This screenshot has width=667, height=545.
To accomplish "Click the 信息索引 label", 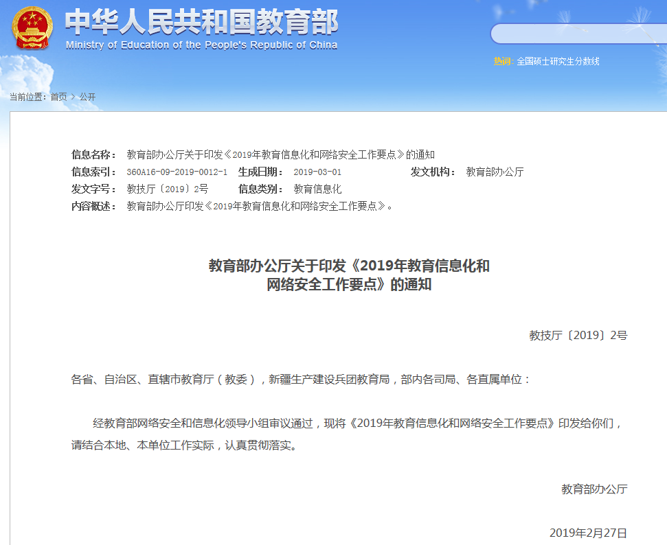I will coord(93,172).
